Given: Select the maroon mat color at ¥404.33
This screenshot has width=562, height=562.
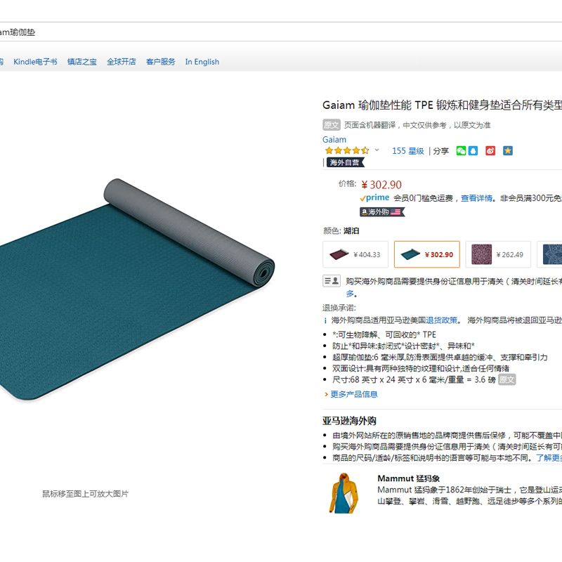Looking at the screenshot, I should point(355,254).
